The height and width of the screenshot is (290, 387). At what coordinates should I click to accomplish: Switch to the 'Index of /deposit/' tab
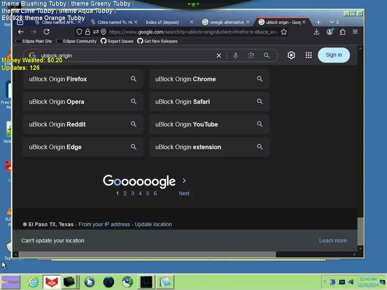(163, 22)
